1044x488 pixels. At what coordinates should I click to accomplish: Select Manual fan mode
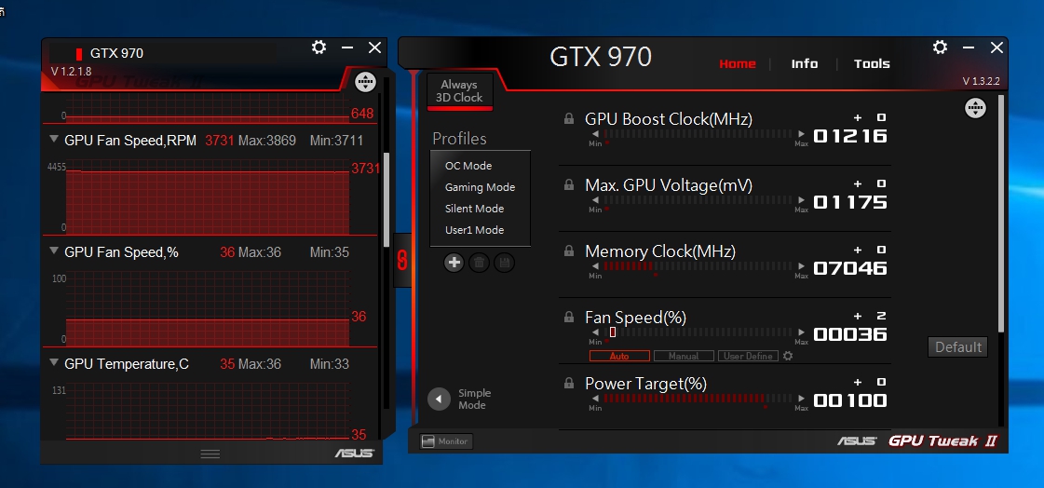coord(684,356)
